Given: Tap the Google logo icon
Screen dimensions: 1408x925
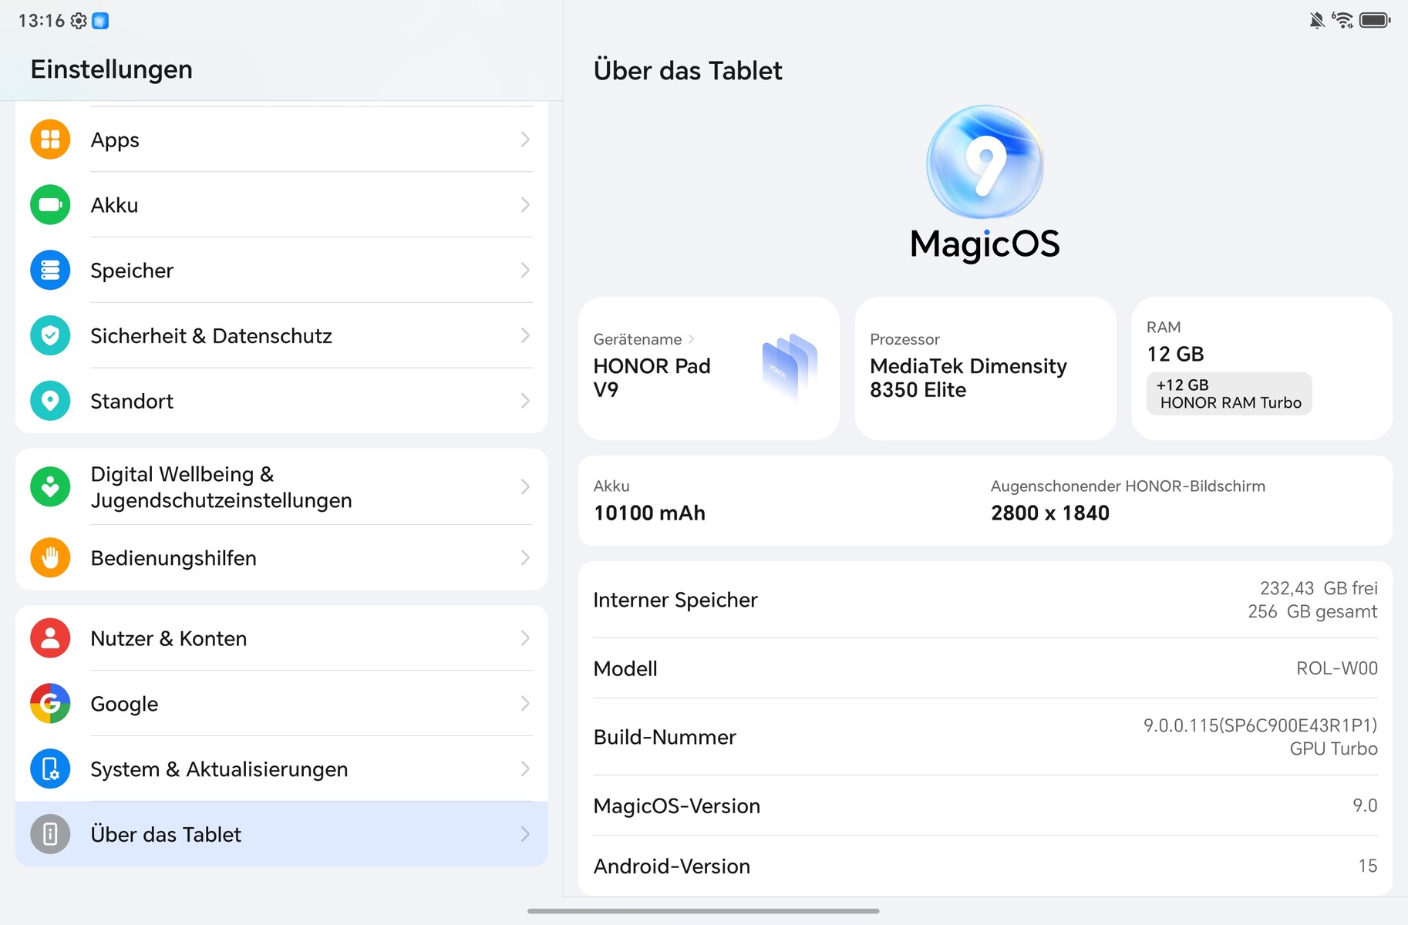Looking at the screenshot, I should pyautogui.click(x=50, y=704).
